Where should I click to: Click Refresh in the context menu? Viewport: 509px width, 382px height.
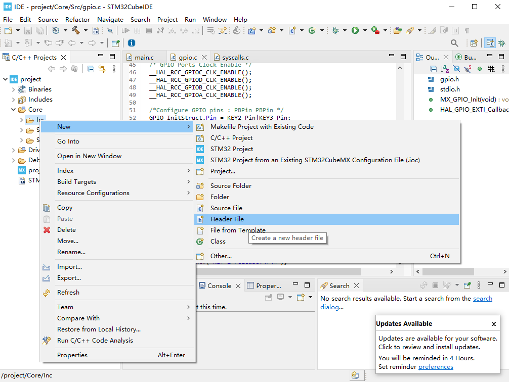[117, 293]
